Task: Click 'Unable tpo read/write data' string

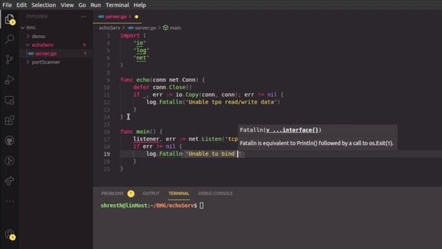Action: coord(231,102)
